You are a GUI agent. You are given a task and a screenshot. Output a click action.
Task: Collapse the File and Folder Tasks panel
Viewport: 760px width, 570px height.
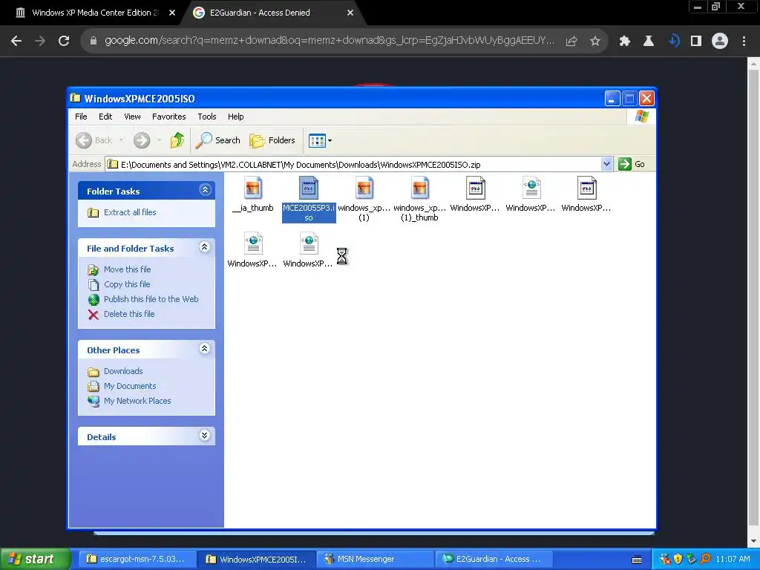tap(205, 247)
